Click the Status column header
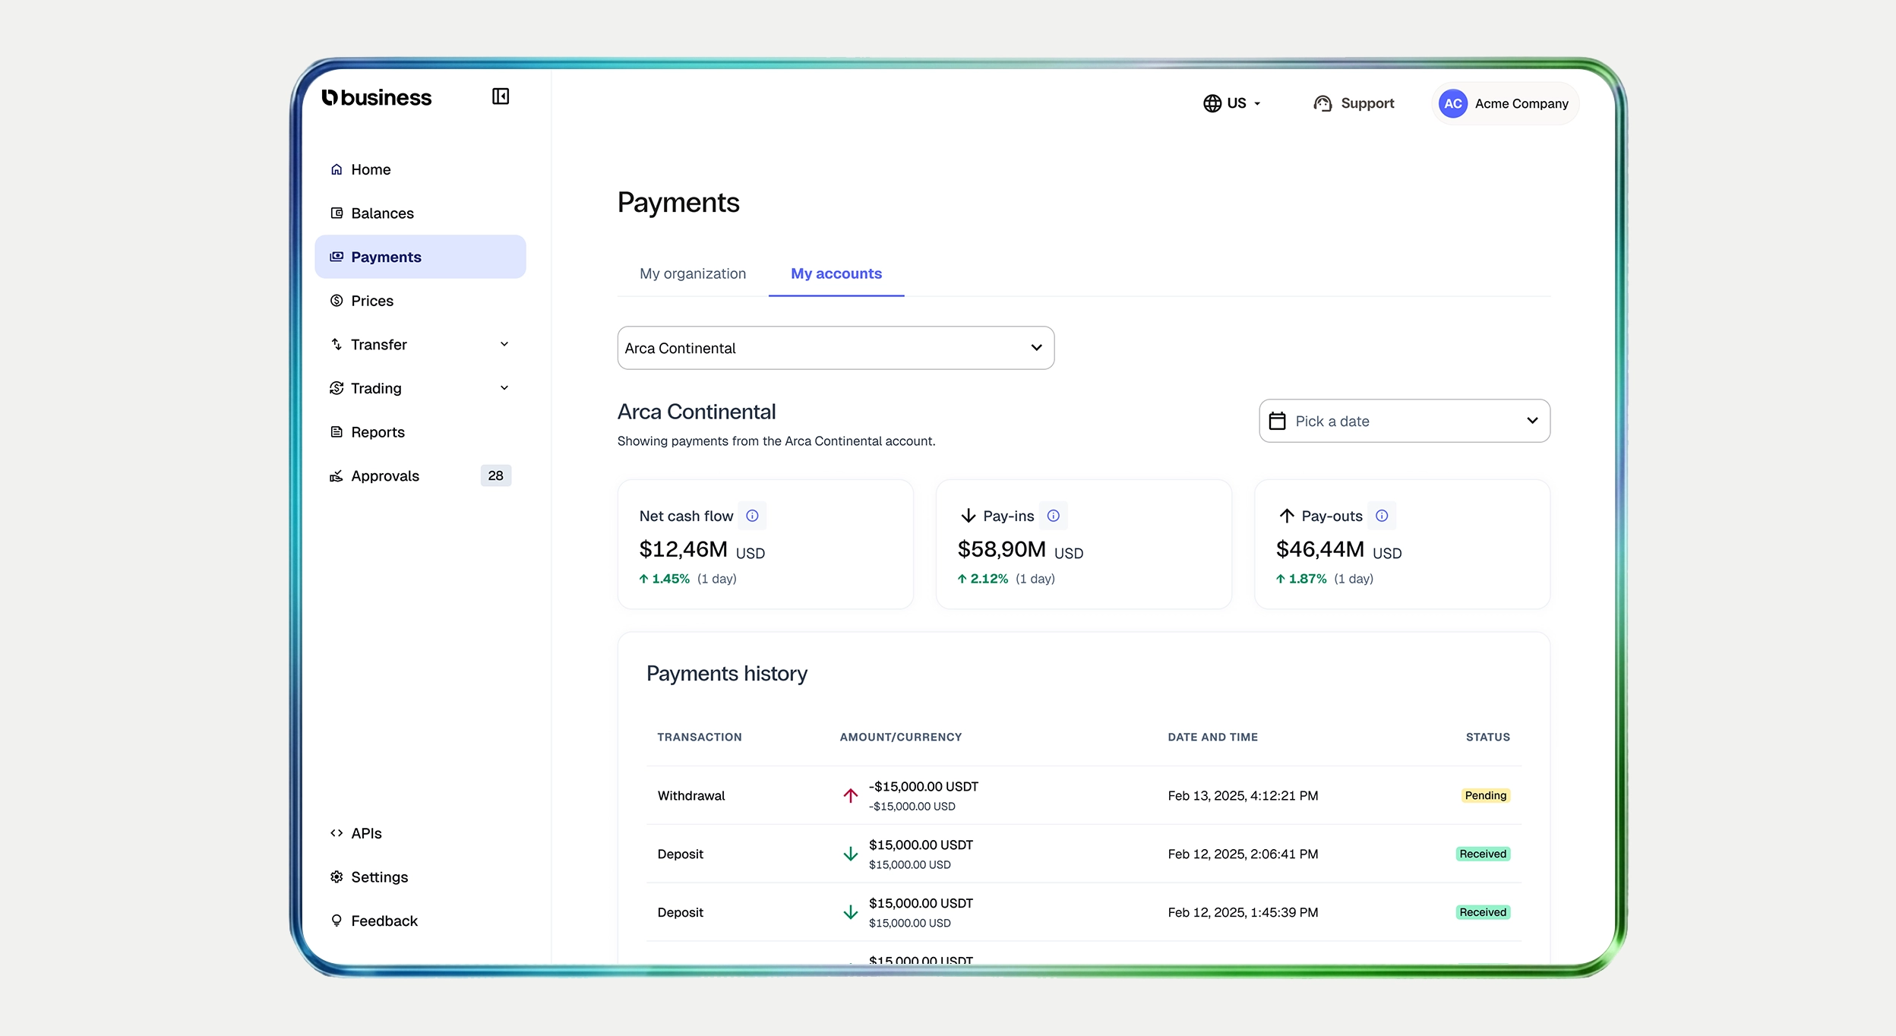Screen dimensions: 1896x1036 (1488, 737)
